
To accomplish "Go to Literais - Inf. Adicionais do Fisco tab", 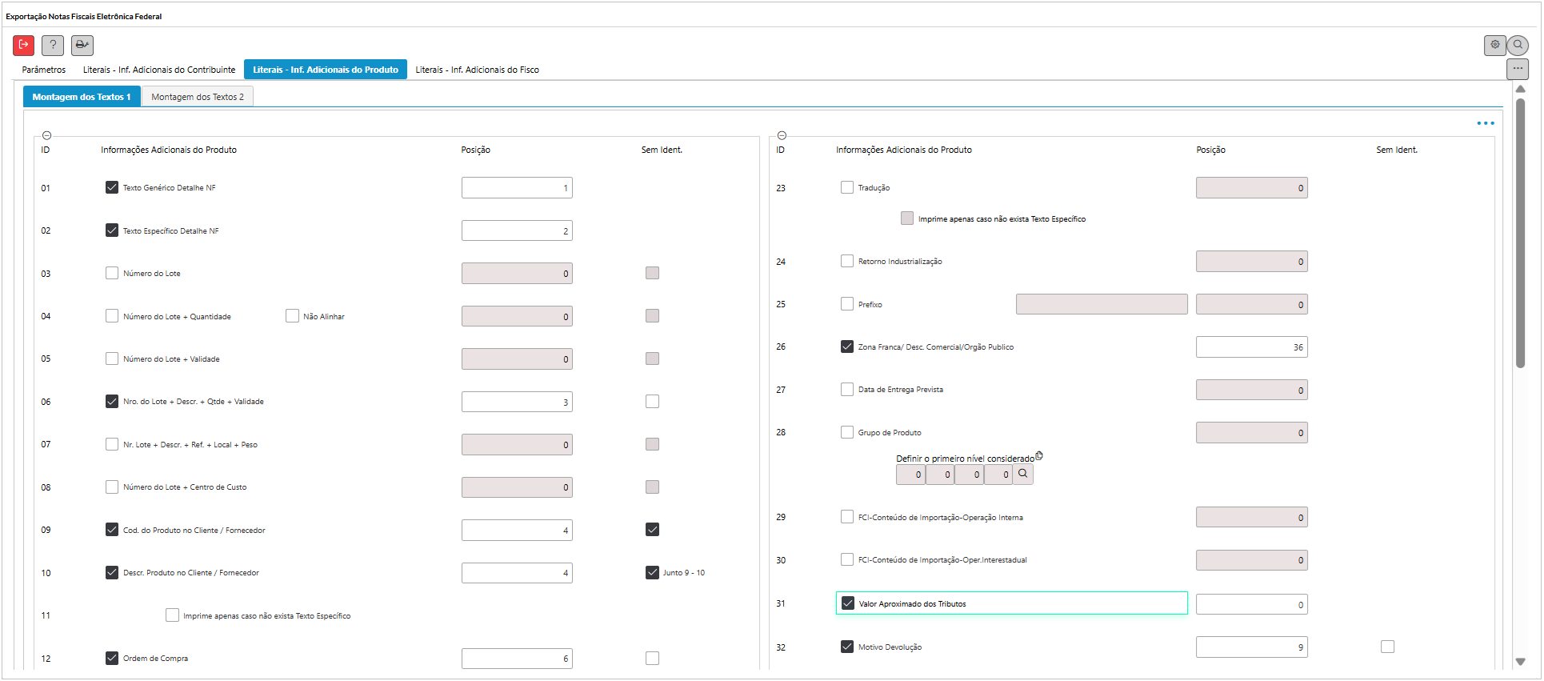I will 477,70.
